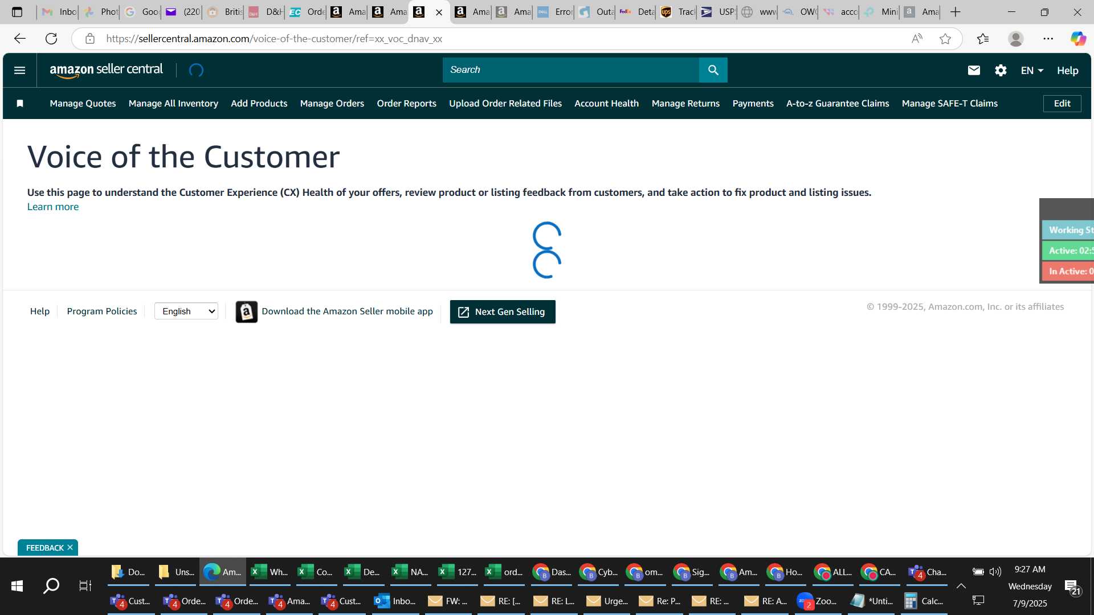
Task: Open the Favorites list icon
Action: point(983,39)
